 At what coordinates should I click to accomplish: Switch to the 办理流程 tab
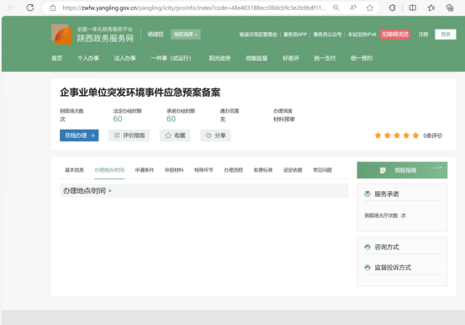click(234, 170)
